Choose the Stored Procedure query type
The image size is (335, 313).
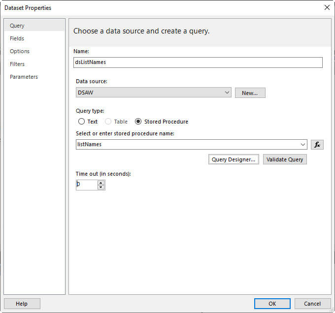[x=138, y=122]
